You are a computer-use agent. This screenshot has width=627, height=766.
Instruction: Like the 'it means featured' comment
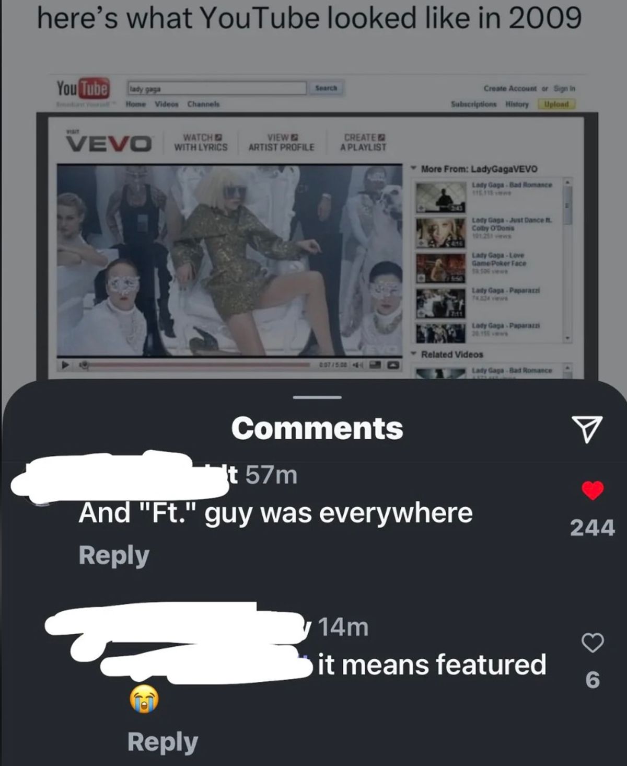[x=593, y=642]
